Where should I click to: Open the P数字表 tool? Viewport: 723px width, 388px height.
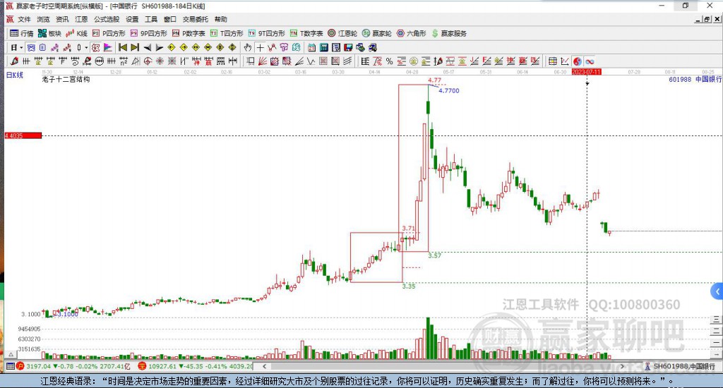tap(189, 33)
